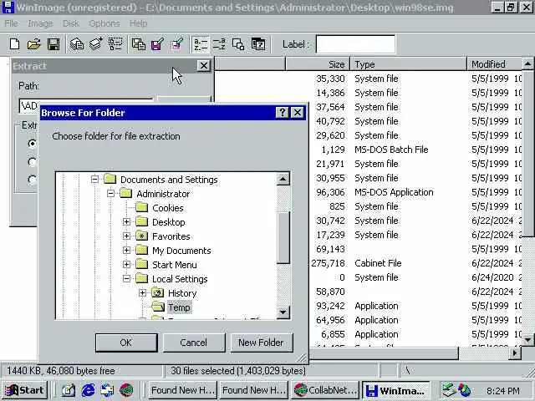535x401 pixels.
Task: Toggle sort ascending a-z toolbar icon
Action: (x=201, y=44)
